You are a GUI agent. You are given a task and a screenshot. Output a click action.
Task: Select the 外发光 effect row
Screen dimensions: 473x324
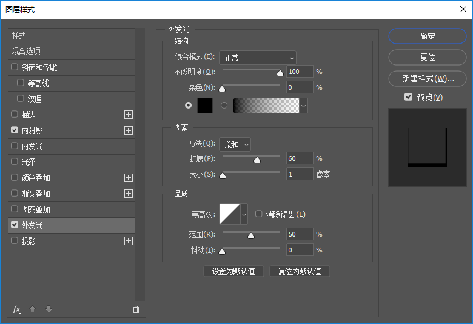(x=72, y=225)
